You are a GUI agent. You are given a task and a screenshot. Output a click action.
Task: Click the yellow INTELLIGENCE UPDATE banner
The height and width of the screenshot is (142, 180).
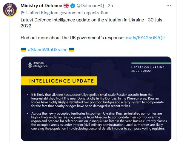pyautogui.click(x=59, y=81)
